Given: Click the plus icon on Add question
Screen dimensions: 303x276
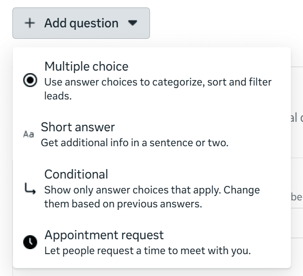Looking at the screenshot, I should point(30,23).
